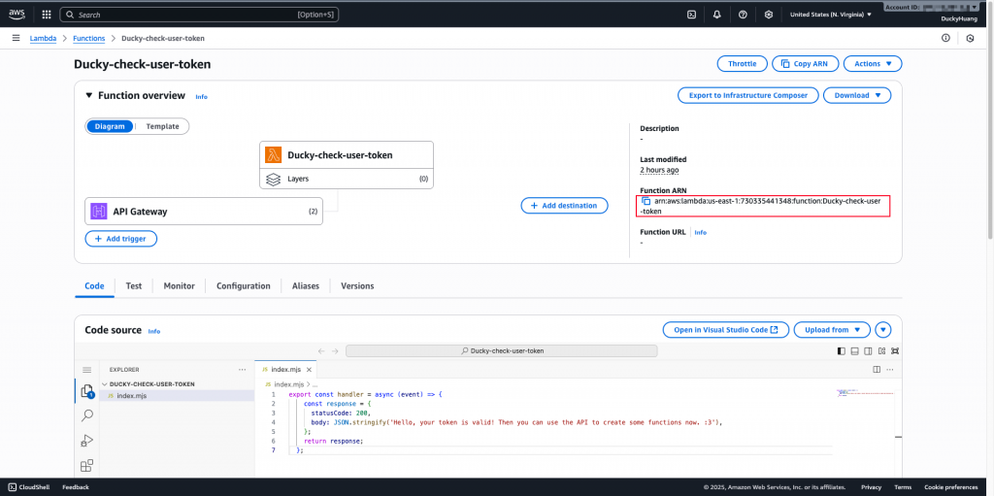Open the notifications bell
The image size is (994, 496).
717,14
